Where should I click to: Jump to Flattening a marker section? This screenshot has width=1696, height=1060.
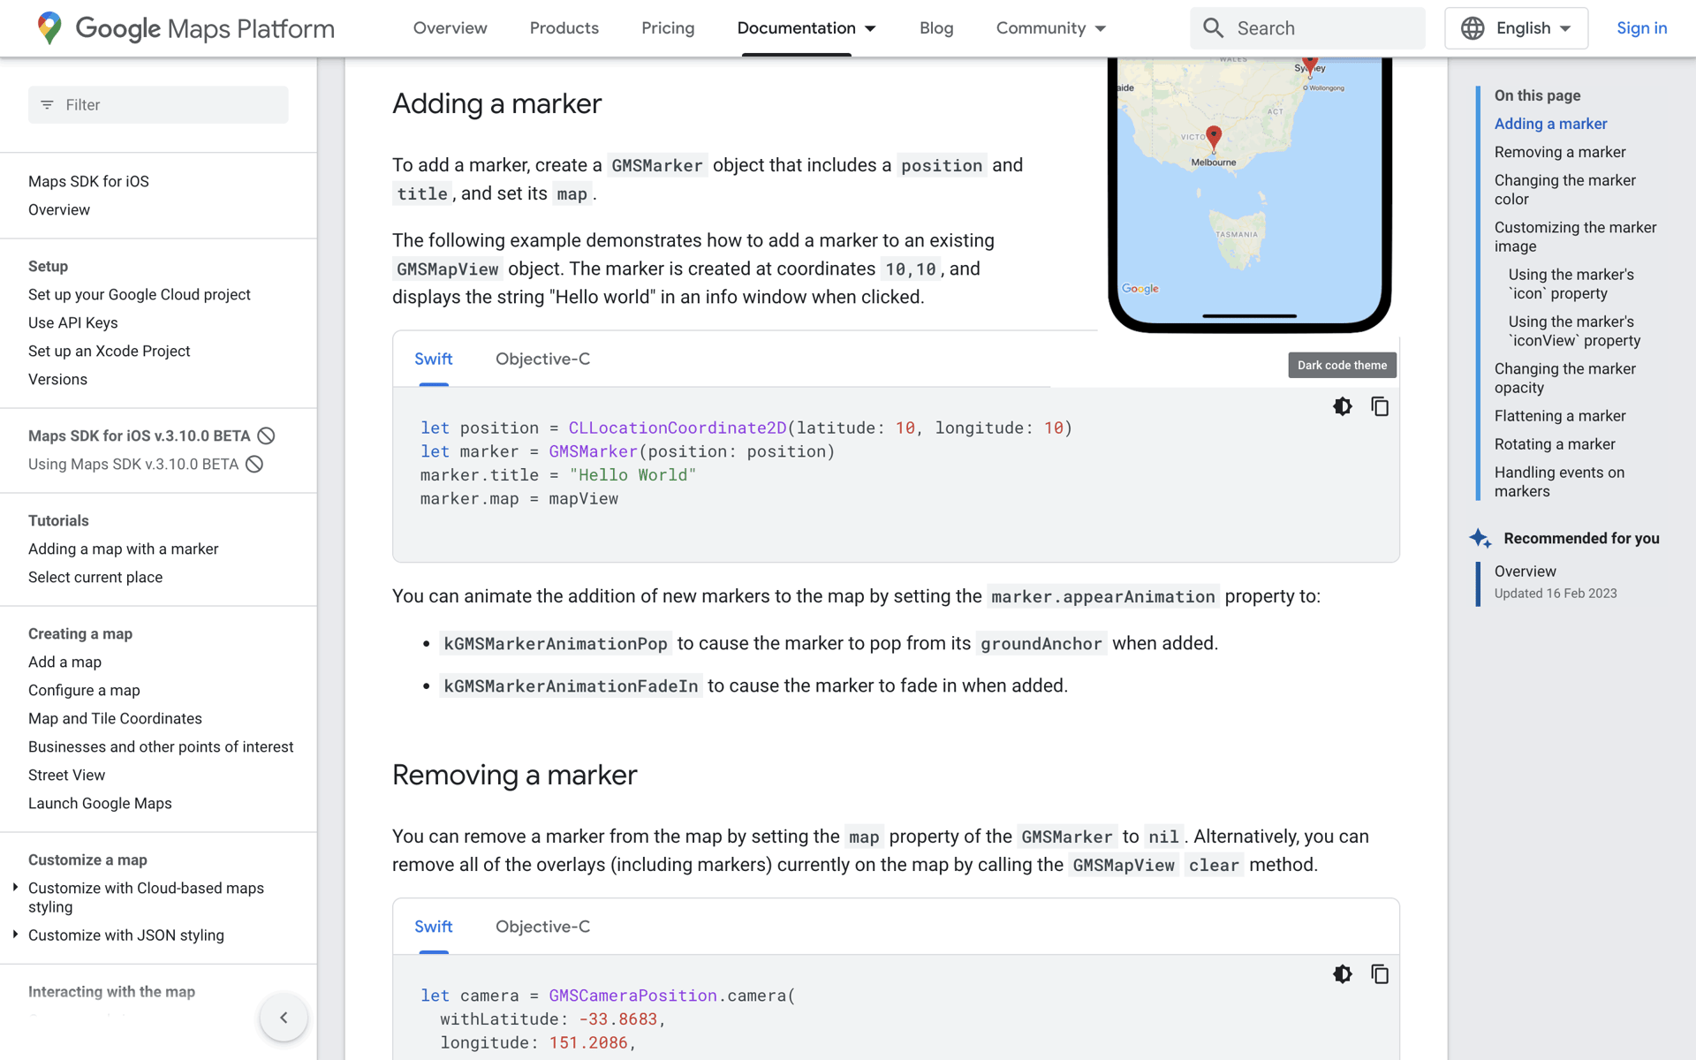point(1560,415)
